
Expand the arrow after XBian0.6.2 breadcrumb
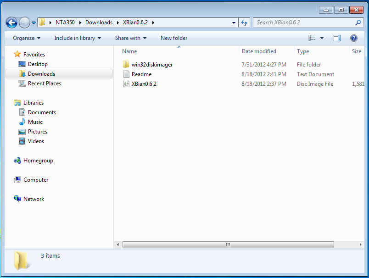(153, 22)
